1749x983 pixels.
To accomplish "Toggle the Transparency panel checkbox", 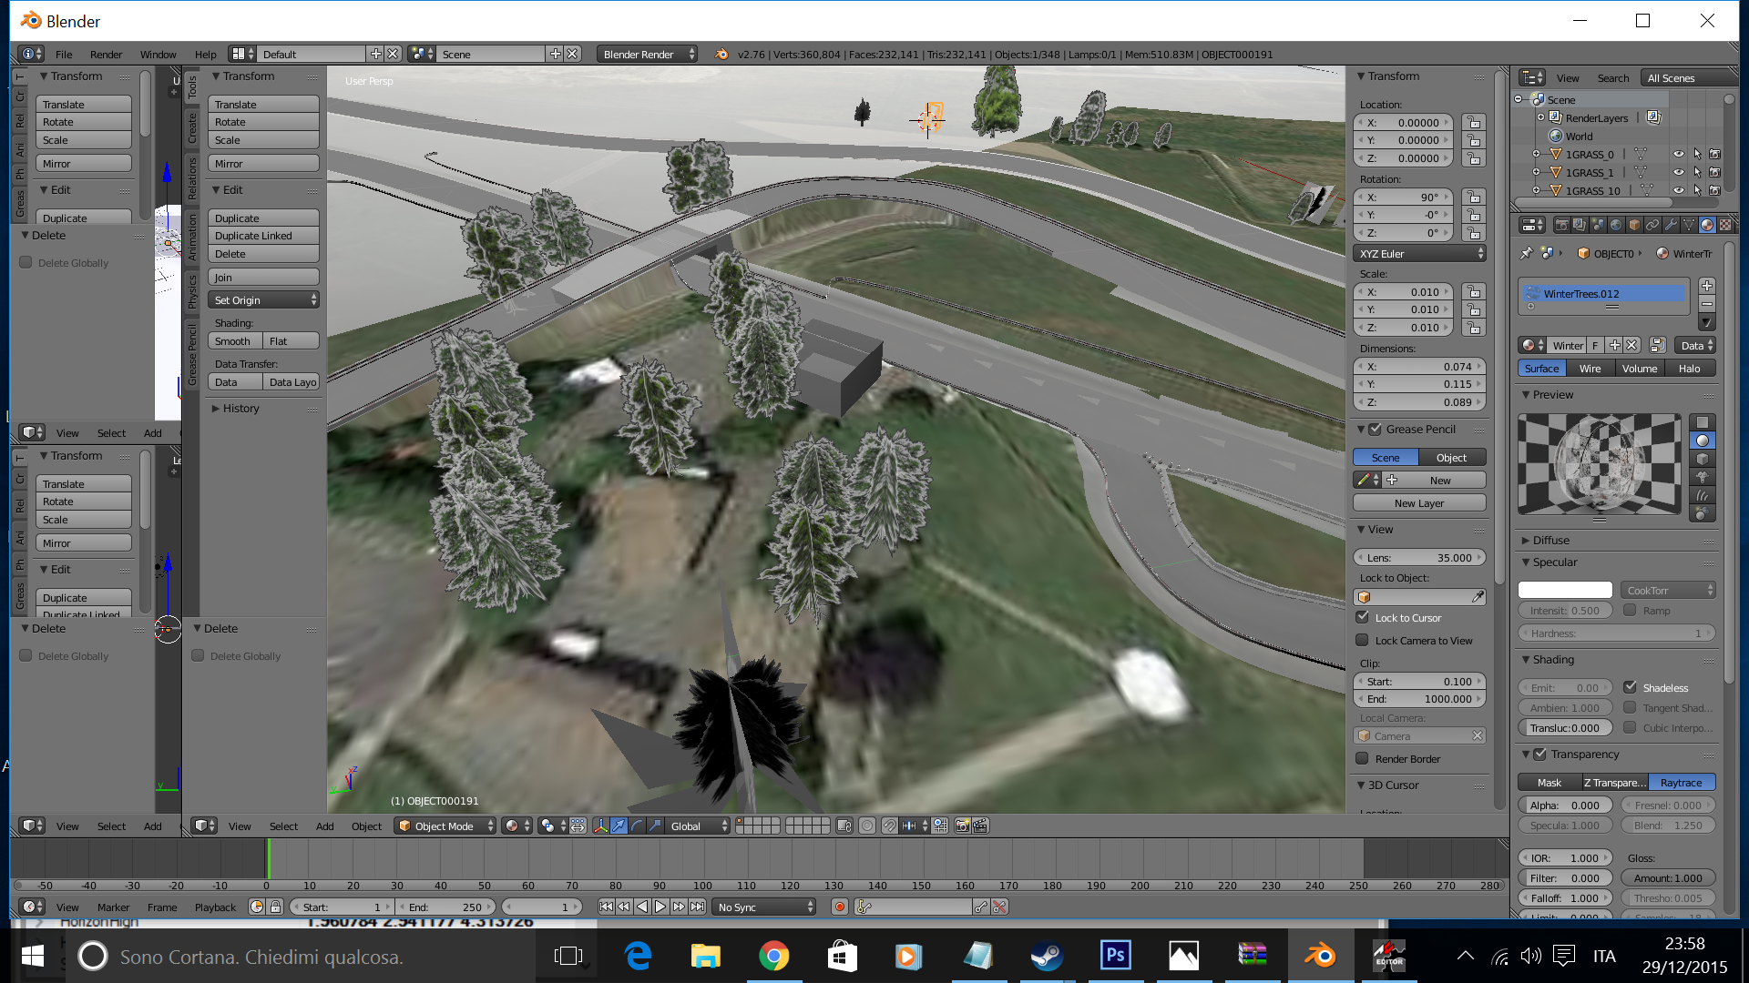I will tap(1540, 755).
